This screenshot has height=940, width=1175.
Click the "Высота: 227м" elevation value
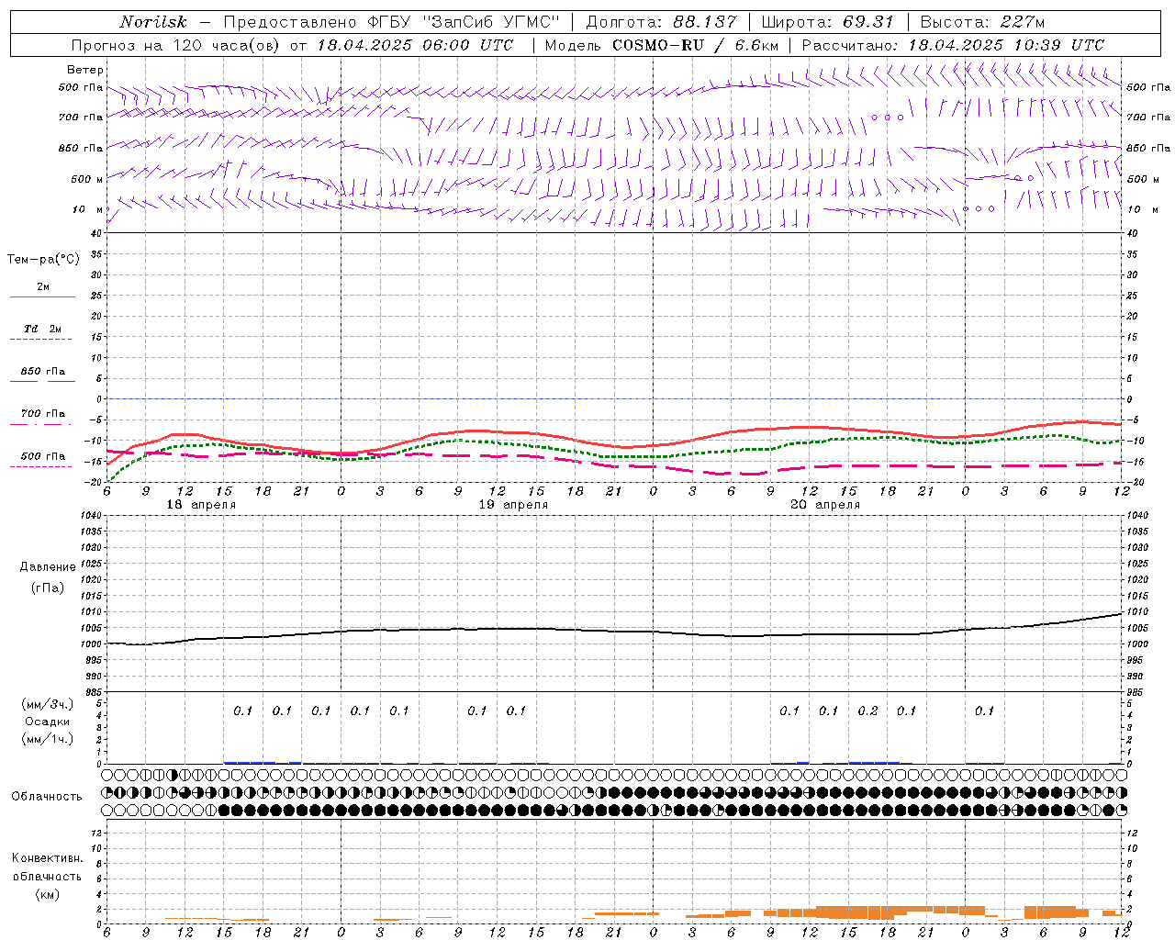click(x=982, y=22)
